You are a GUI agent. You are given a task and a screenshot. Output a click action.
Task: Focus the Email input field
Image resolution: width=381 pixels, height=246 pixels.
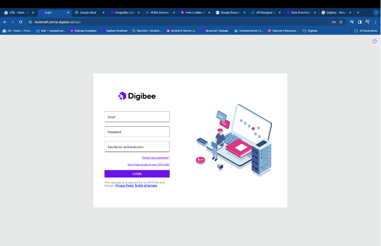click(137, 117)
